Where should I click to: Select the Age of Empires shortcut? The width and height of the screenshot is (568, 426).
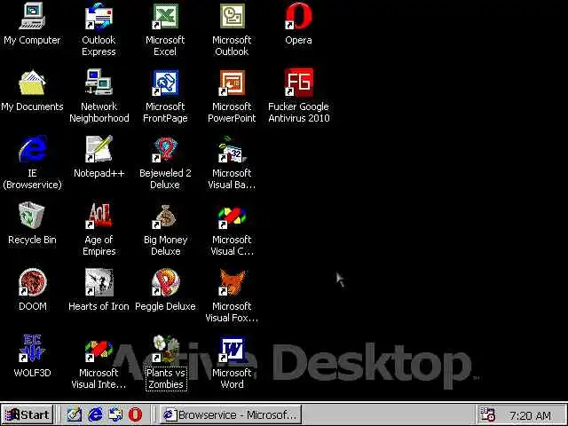pos(99,216)
